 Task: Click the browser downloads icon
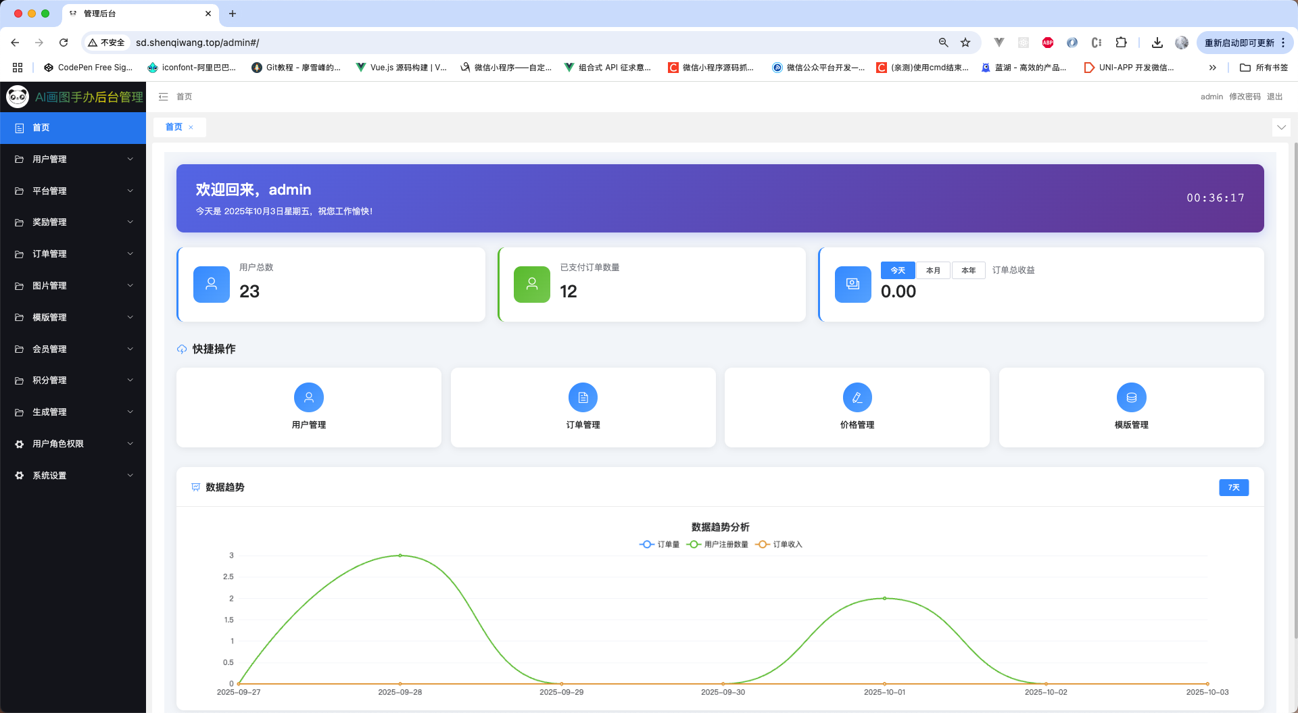coord(1157,43)
